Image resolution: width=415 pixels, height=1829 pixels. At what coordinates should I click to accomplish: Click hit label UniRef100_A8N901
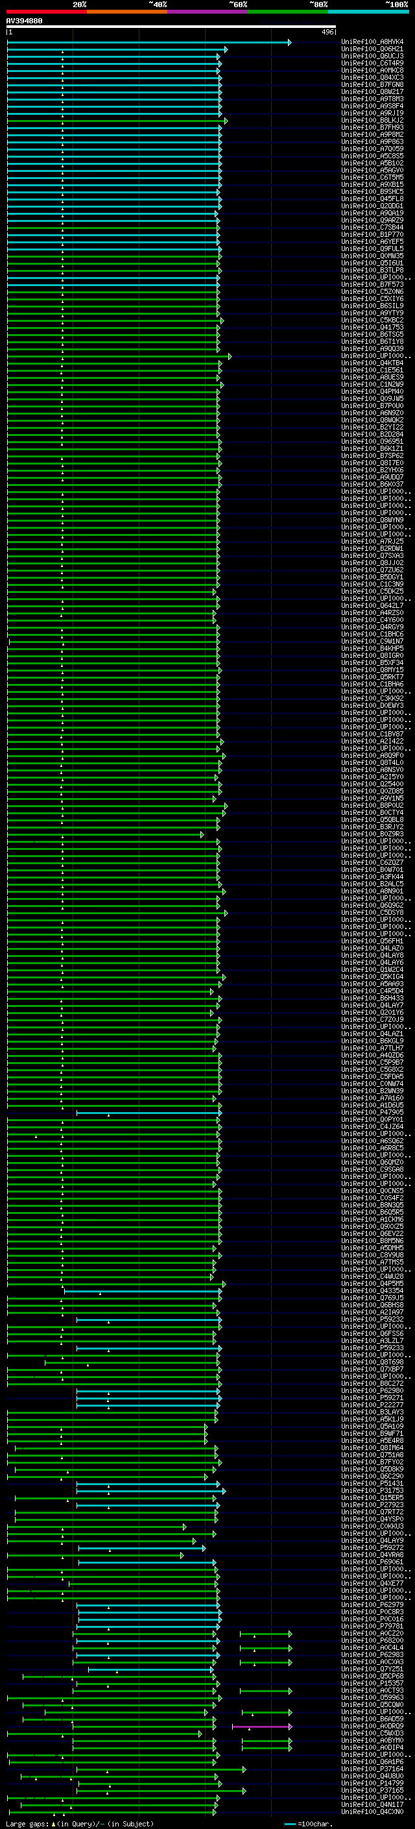372,891
